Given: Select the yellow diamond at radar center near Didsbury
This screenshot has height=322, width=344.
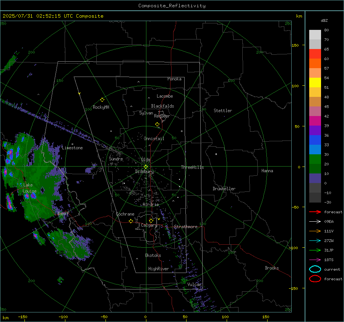Looking at the screenshot, I should pyautogui.click(x=146, y=167).
